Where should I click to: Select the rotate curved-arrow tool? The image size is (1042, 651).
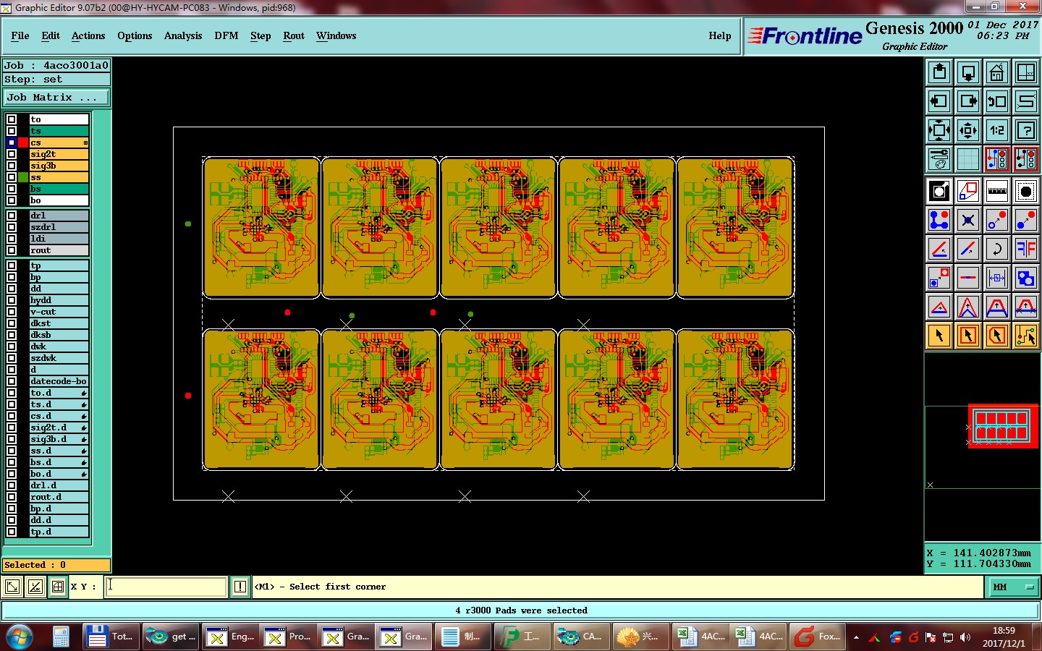tap(997, 249)
